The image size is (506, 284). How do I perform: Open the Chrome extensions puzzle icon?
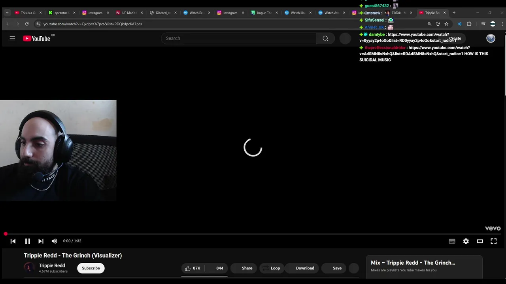click(x=469, y=24)
